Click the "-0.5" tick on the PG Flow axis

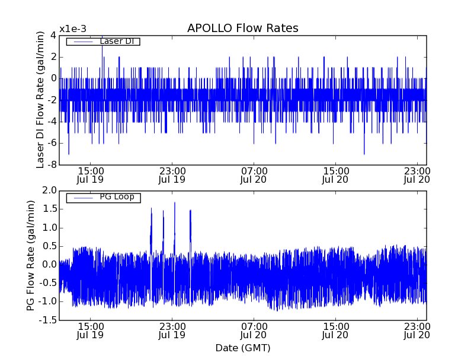point(47,283)
